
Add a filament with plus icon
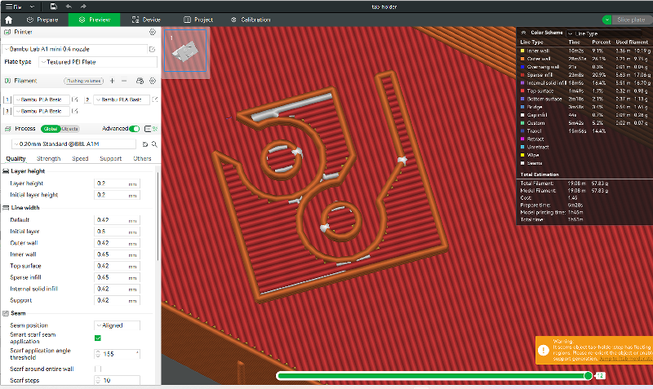(x=112, y=81)
